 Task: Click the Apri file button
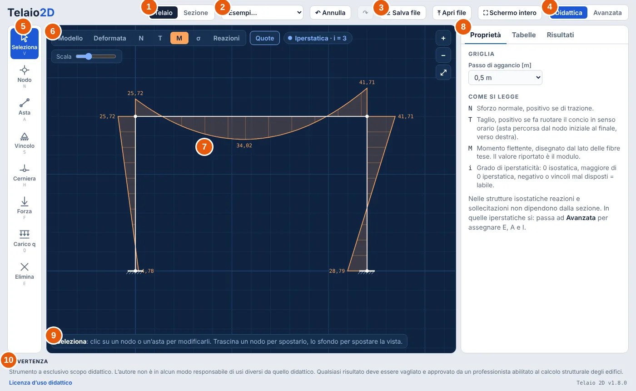tap(452, 13)
